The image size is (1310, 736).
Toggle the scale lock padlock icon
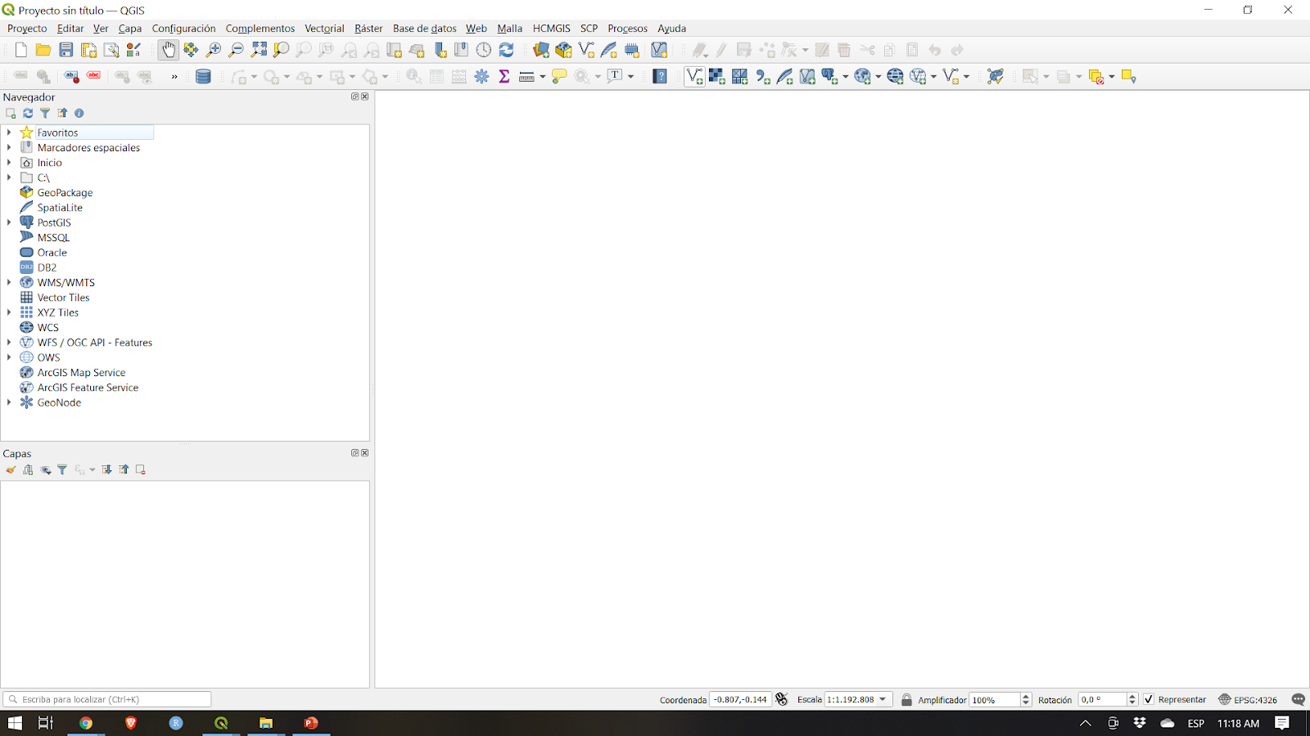(x=906, y=699)
